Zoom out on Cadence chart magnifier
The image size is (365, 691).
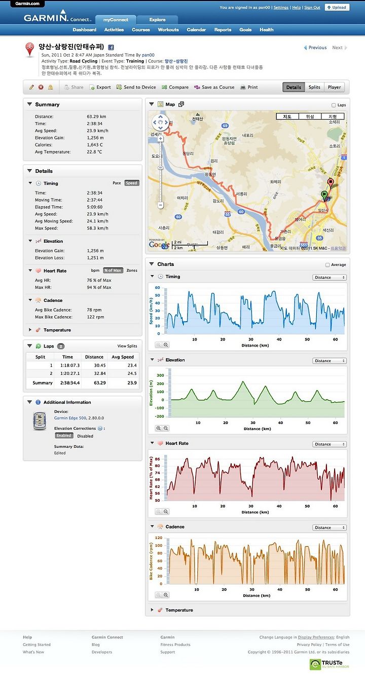(165, 595)
